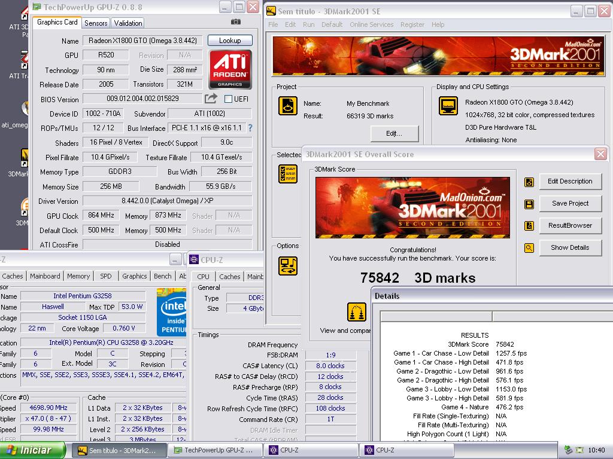Click the GPU name field Radeon X1800 GTO
The image size is (613, 459).
(142, 41)
